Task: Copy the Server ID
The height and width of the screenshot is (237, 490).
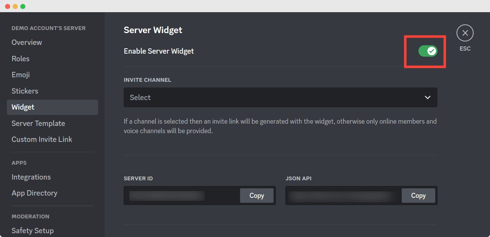Action: (257, 196)
